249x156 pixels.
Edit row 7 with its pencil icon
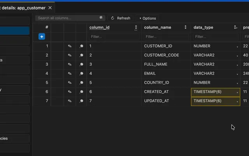point(70,101)
